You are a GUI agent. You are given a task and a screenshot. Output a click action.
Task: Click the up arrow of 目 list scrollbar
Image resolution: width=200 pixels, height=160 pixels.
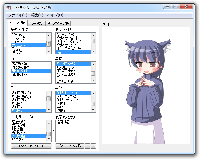[x=49, y=94]
